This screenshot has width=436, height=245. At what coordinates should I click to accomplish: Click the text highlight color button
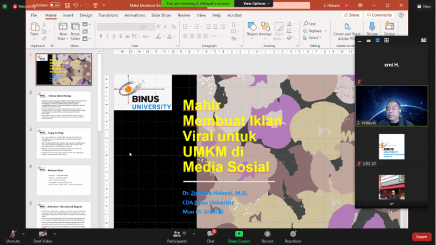pos(158,37)
